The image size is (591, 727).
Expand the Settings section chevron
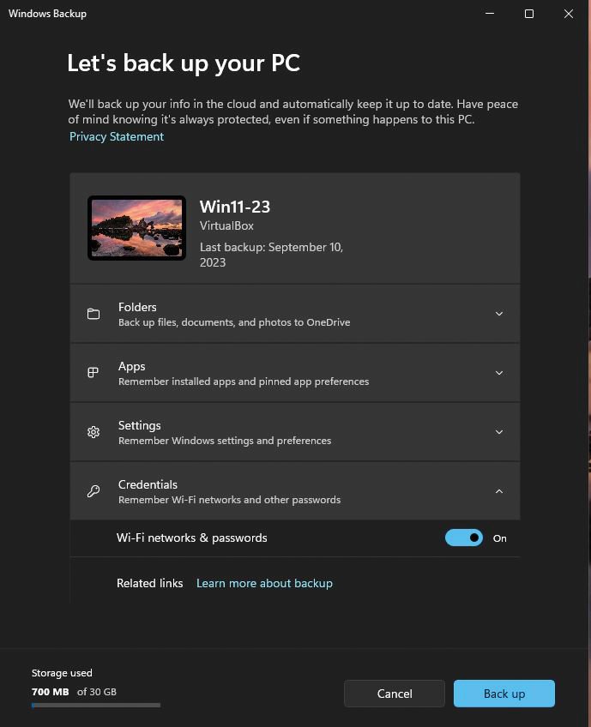pyautogui.click(x=499, y=432)
